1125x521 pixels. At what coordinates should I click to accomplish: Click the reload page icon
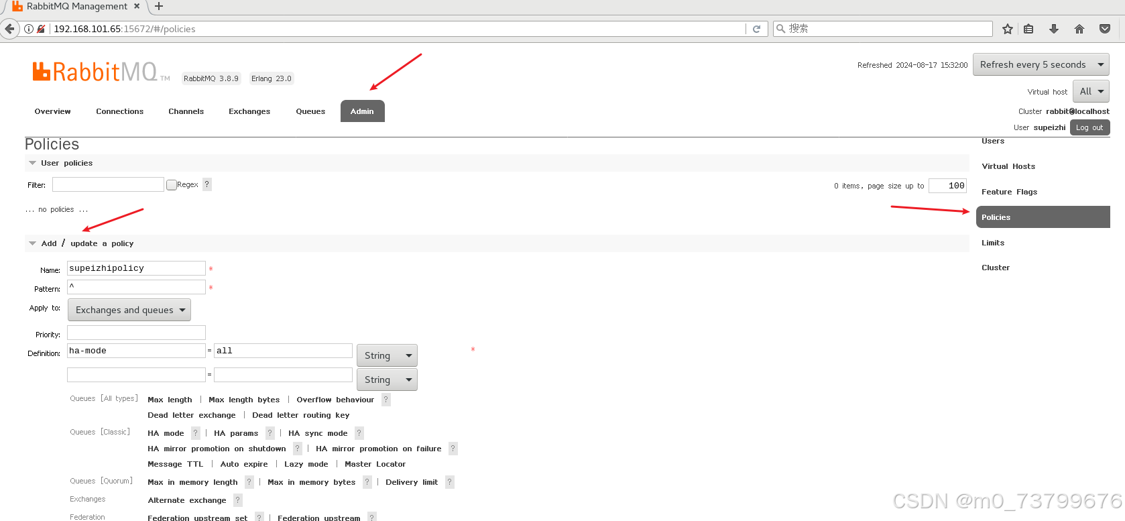point(756,29)
